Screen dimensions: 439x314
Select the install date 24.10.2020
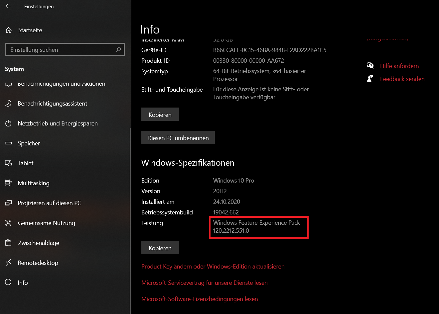[226, 202]
